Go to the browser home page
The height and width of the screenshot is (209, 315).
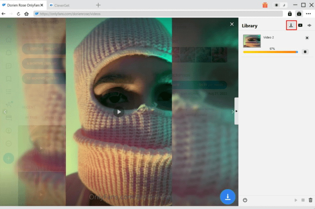coord(27,14)
